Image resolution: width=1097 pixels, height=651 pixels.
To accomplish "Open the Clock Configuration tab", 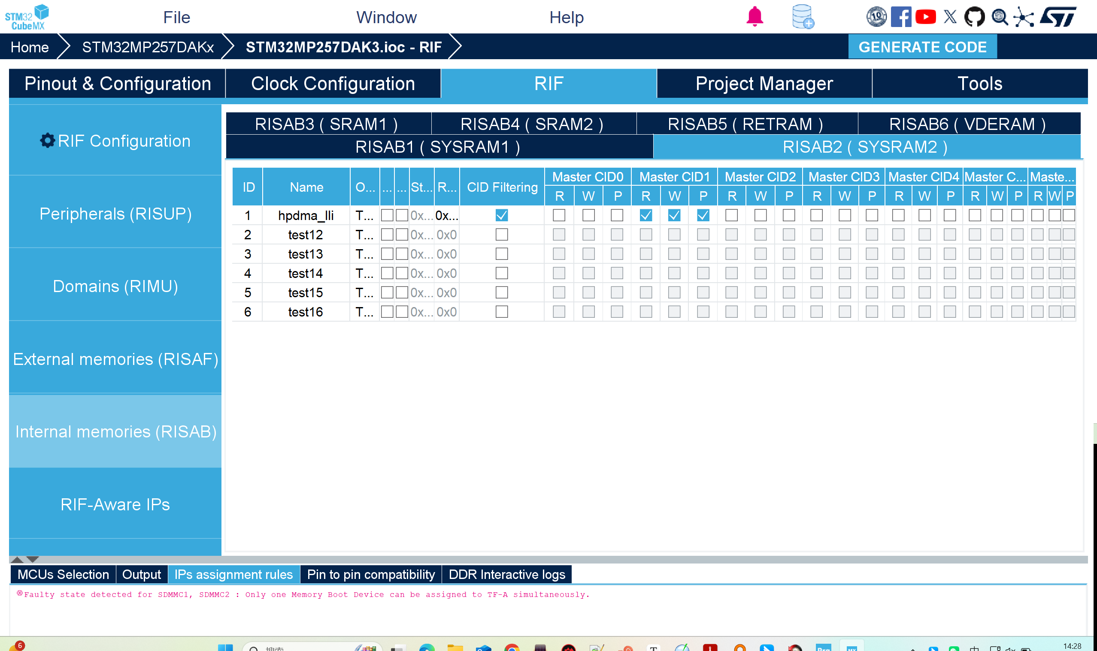I will tap(333, 83).
